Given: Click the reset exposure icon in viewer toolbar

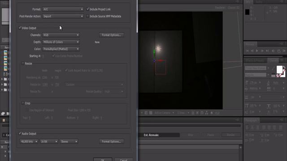Looking at the screenshot, I should (212, 113).
